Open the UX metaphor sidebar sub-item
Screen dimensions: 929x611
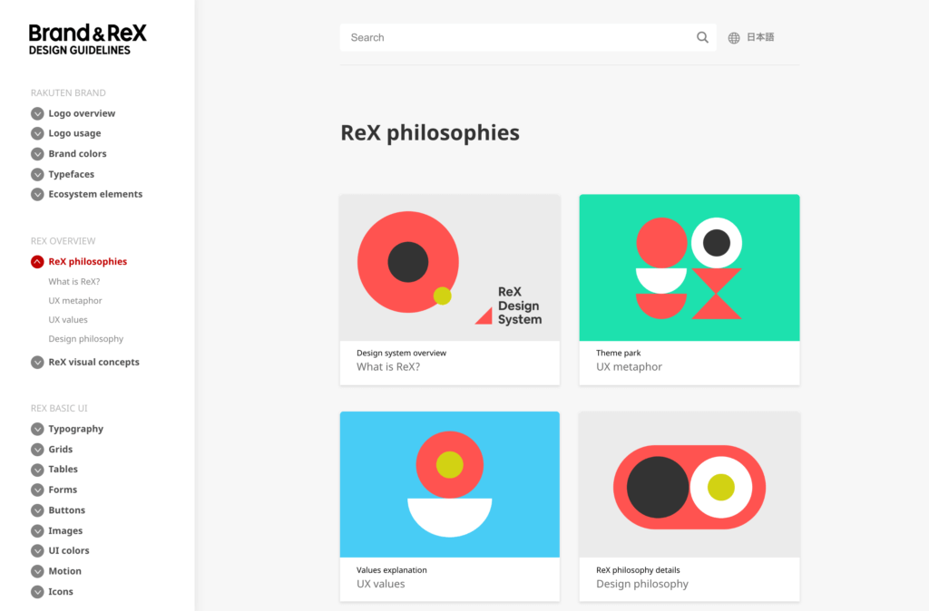75,301
